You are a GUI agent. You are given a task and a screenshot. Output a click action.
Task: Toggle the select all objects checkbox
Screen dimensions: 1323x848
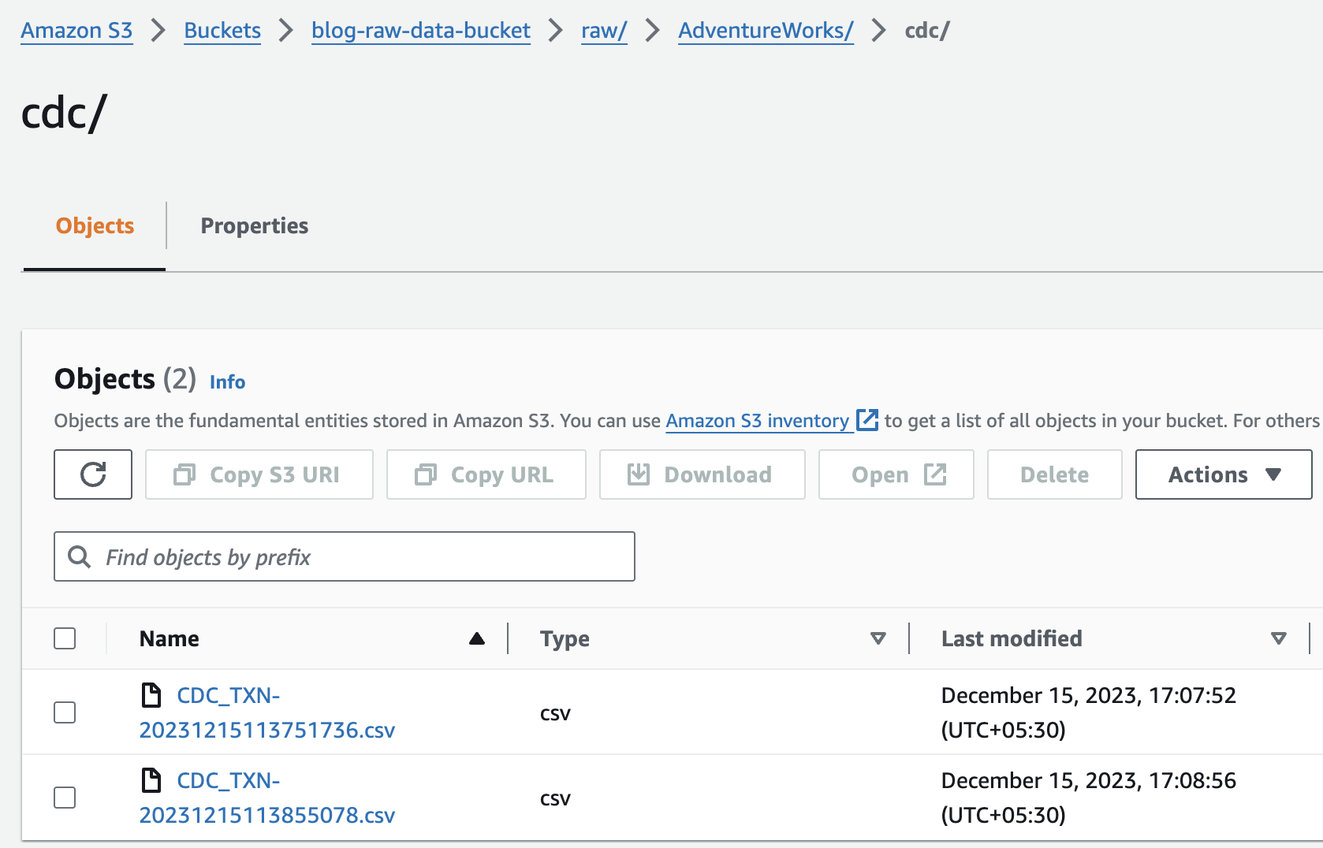tap(65, 638)
